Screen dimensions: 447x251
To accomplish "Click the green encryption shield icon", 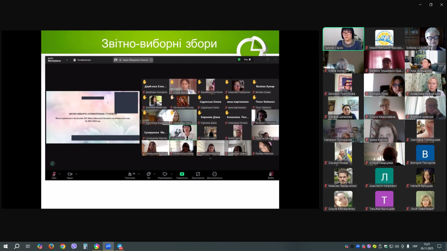I will point(239,60).
